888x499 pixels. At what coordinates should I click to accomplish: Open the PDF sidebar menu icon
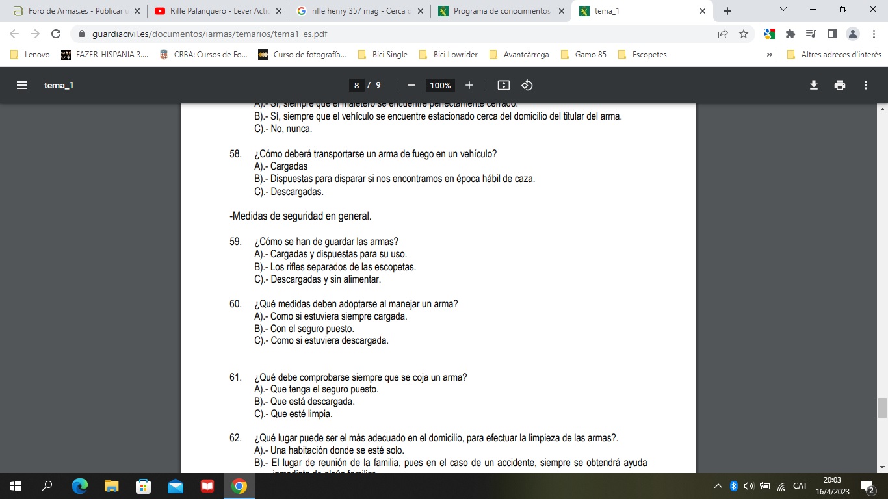point(22,85)
